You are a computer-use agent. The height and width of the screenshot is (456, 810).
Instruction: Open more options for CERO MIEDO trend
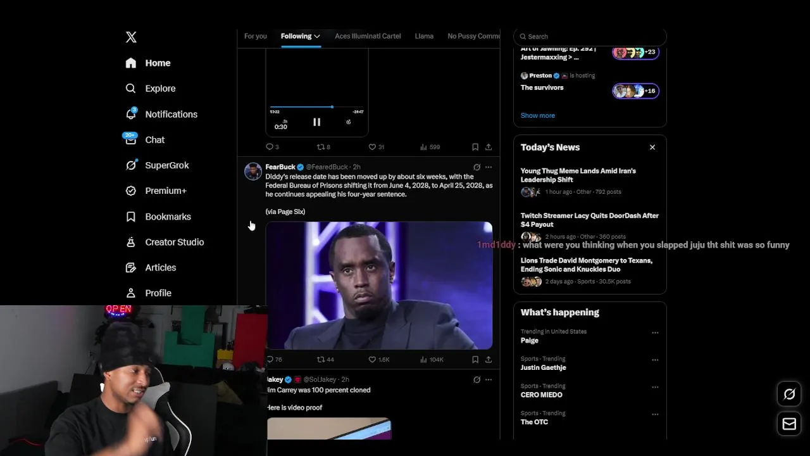(655, 387)
